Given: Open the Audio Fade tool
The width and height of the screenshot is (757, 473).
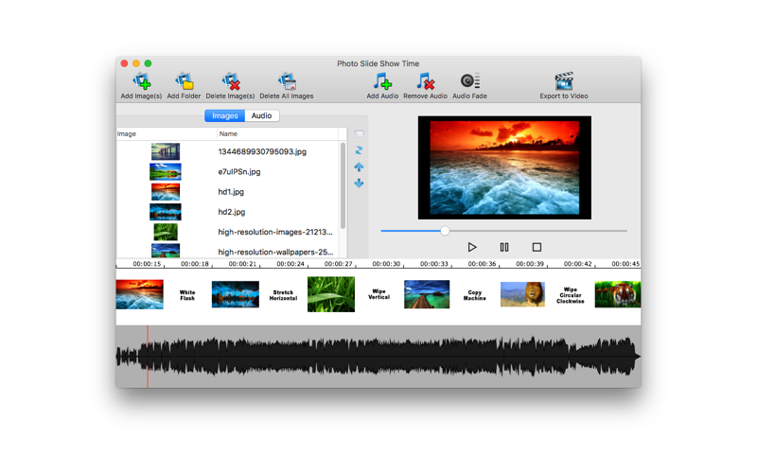Looking at the screenshot, I should (469, 81).
